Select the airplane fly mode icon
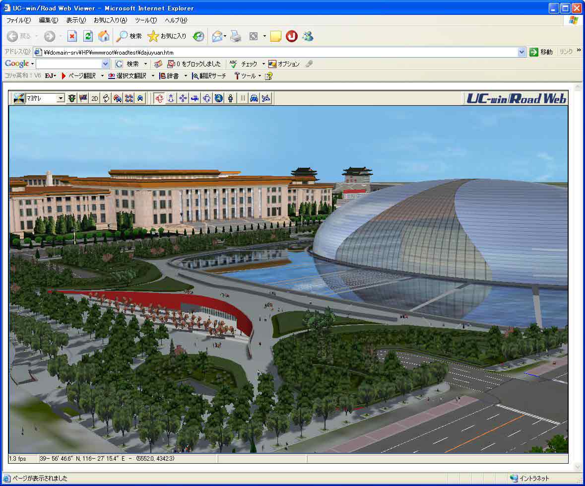The width and height of the screenshot is (585, 486). [x=266, y=98]
